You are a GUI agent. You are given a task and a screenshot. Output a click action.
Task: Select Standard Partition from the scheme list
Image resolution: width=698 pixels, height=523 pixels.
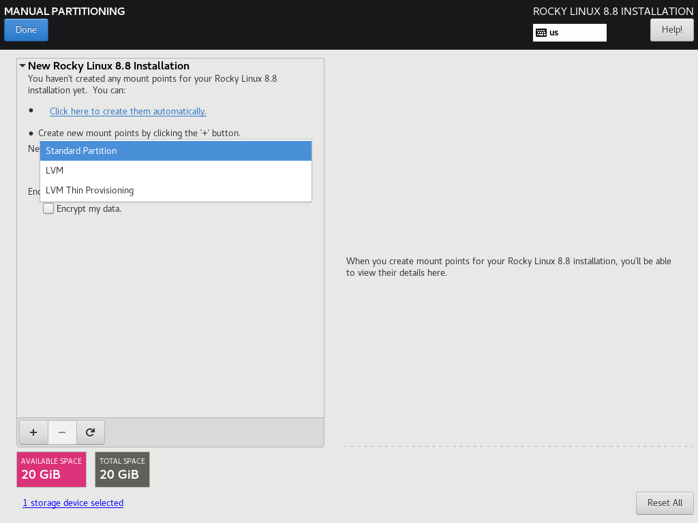(176, 150)
